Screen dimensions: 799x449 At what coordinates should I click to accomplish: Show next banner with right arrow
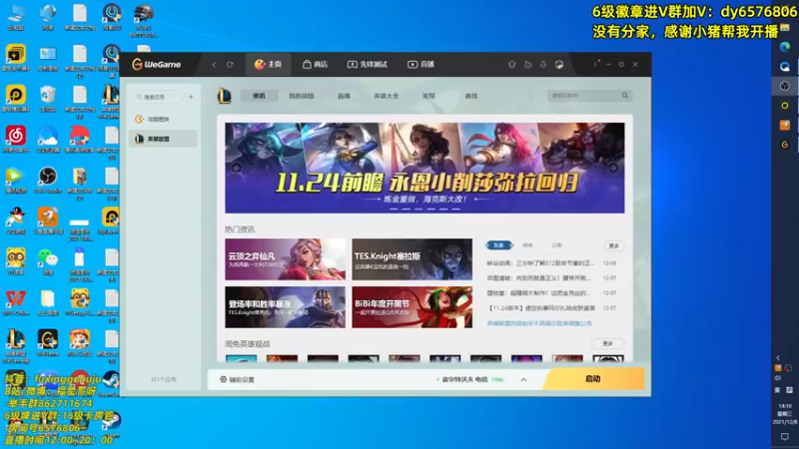click(x=613, y=168)
